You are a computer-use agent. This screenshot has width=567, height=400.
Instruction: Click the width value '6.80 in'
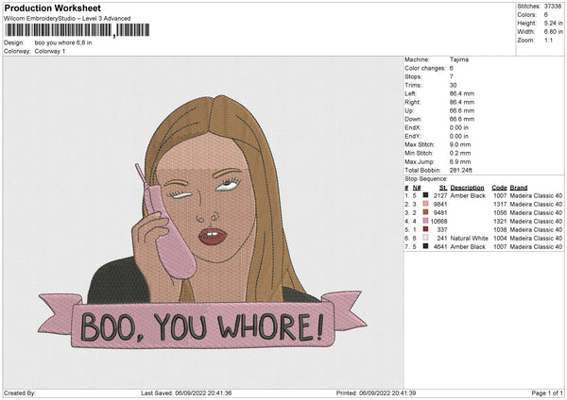(x=553, y=32)
